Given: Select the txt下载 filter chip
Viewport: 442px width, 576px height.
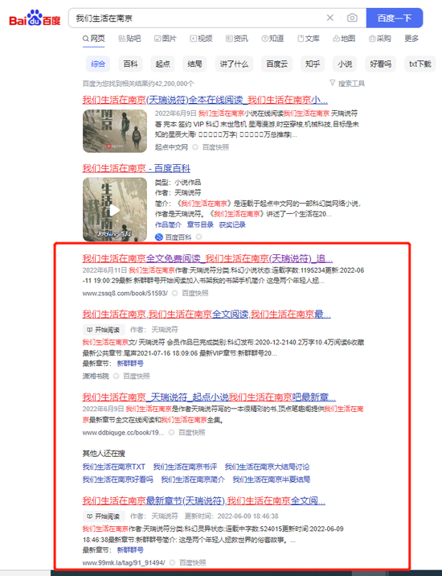Looking at the screenshot, I should point(420,64).
